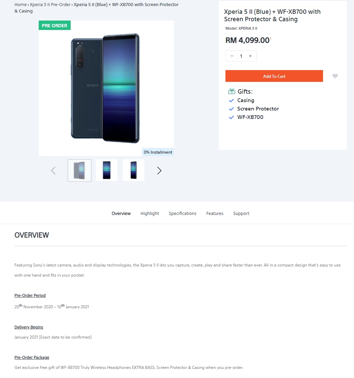Select the Overview tab
354x378 pixels.
pyautogui.click(x=121, y=213)
